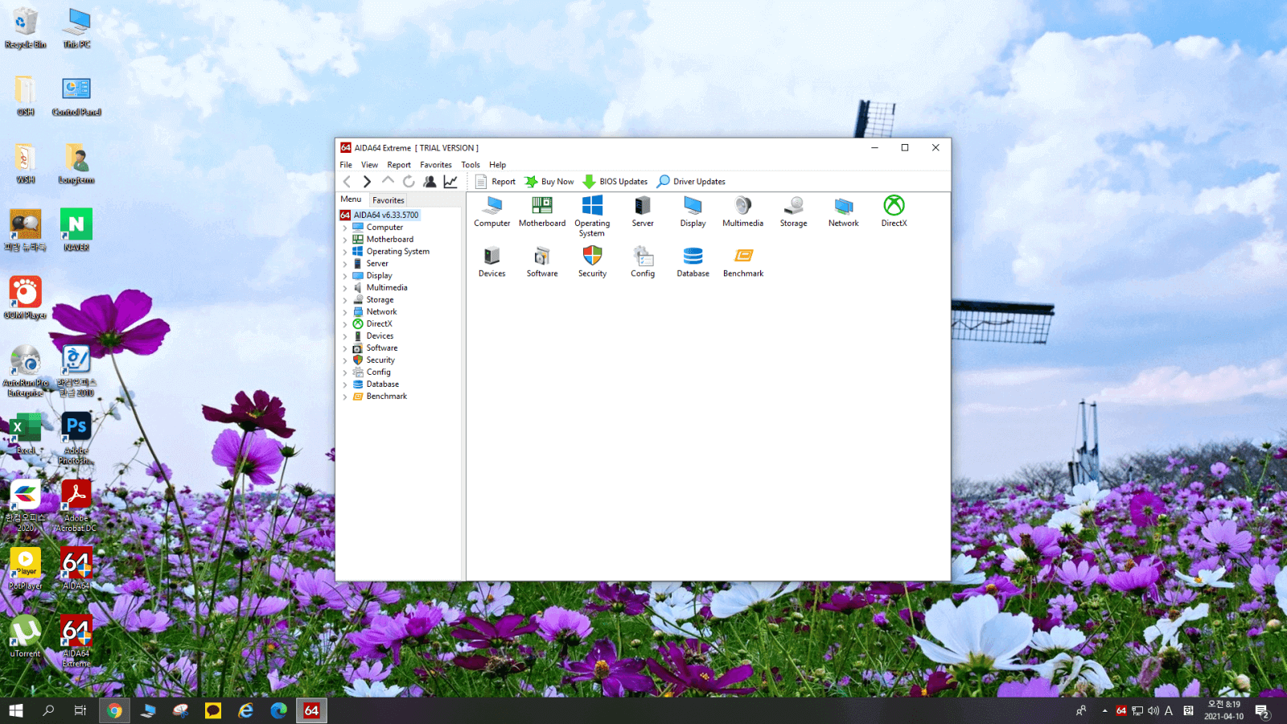This screenshot has height=724, width=1287.
Task: Open the View menu
Action: click(369, 165)
